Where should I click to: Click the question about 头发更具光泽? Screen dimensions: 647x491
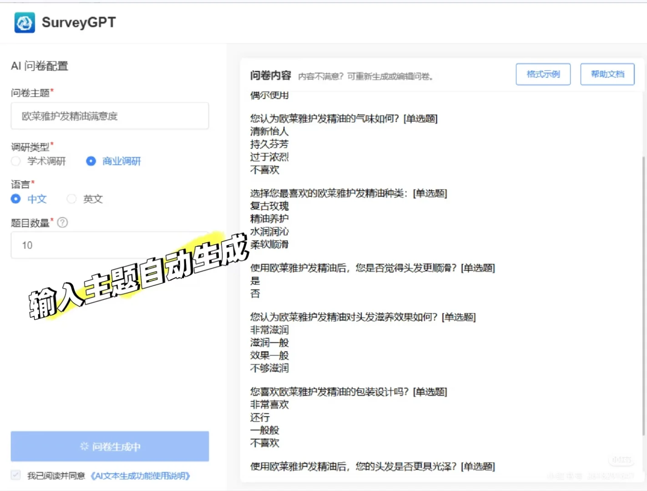[373, 466]
